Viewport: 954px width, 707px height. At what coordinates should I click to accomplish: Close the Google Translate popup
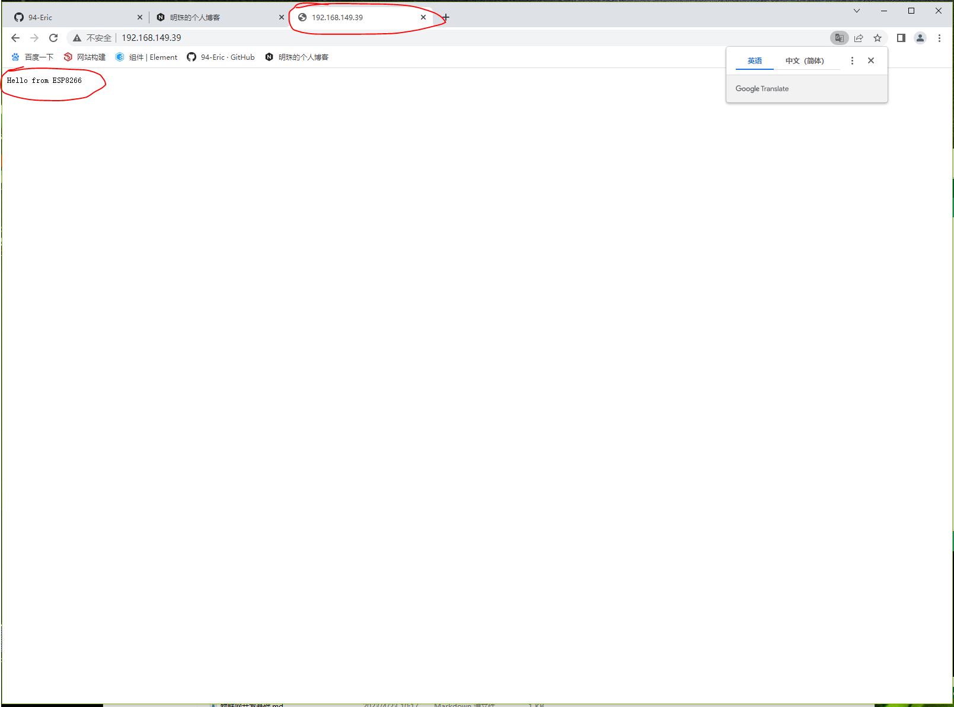[871, 60]
